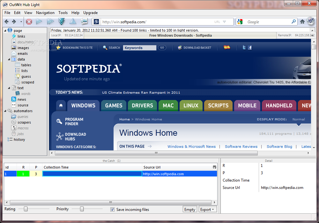Select images in the sidebar tree
This screenshot has width=319, height=223.
pos(23,48)
